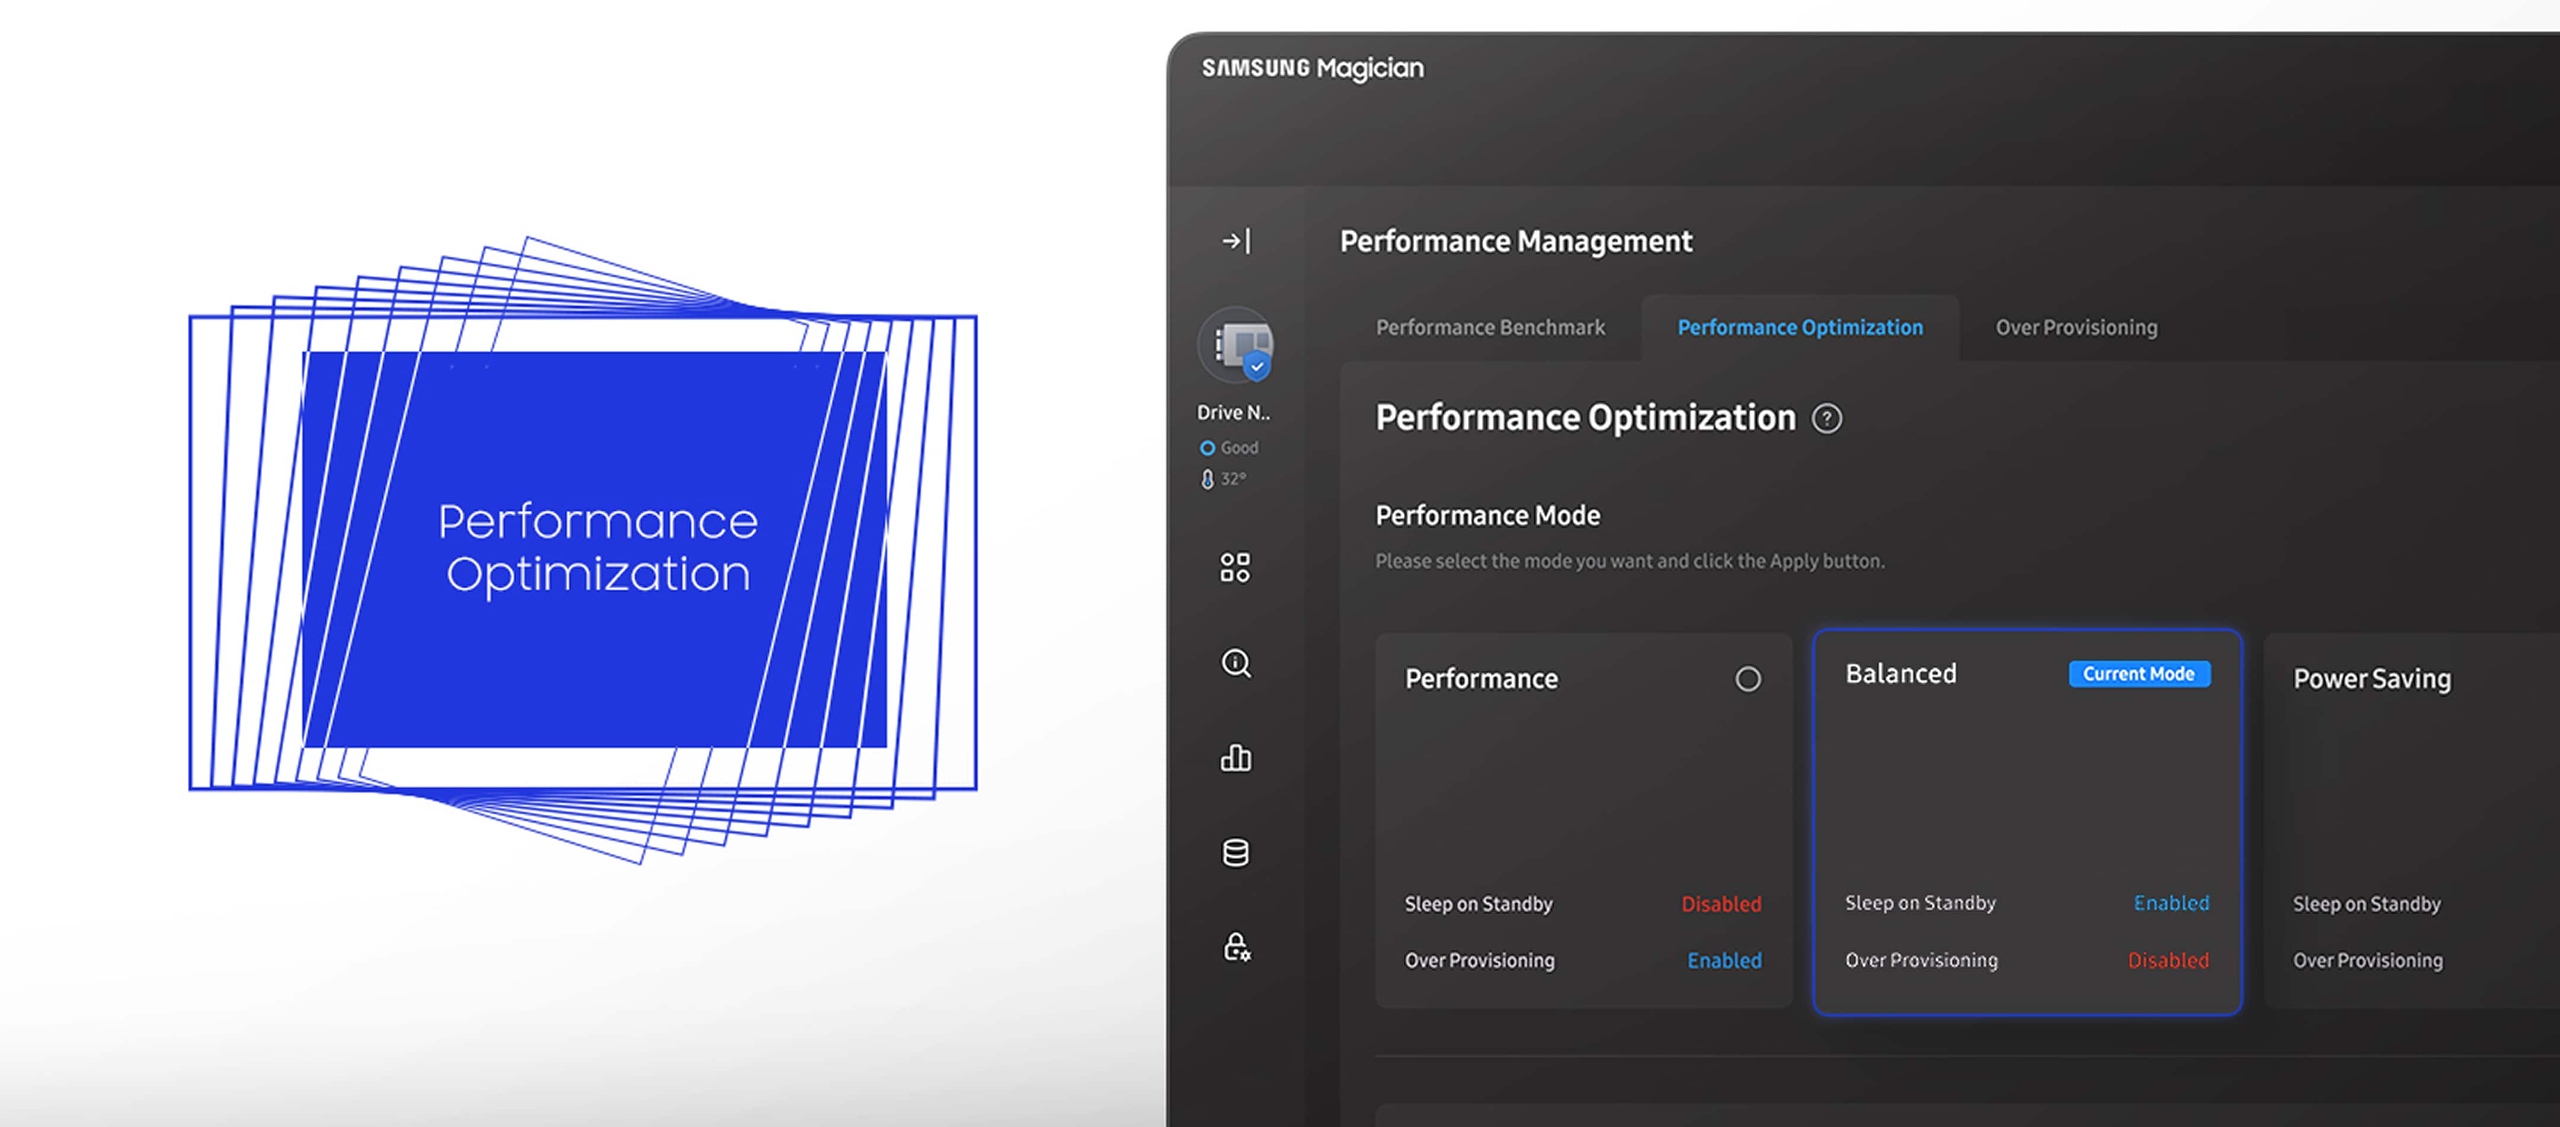Expand the drive name truncated label
2560x1127 pixels.
(1233, 411)
